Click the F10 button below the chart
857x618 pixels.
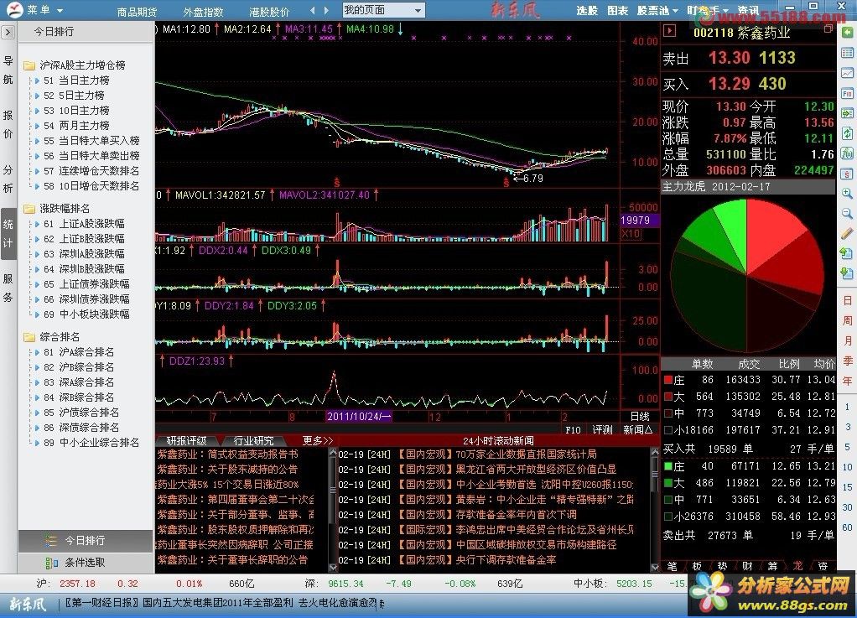click(573, 430)
